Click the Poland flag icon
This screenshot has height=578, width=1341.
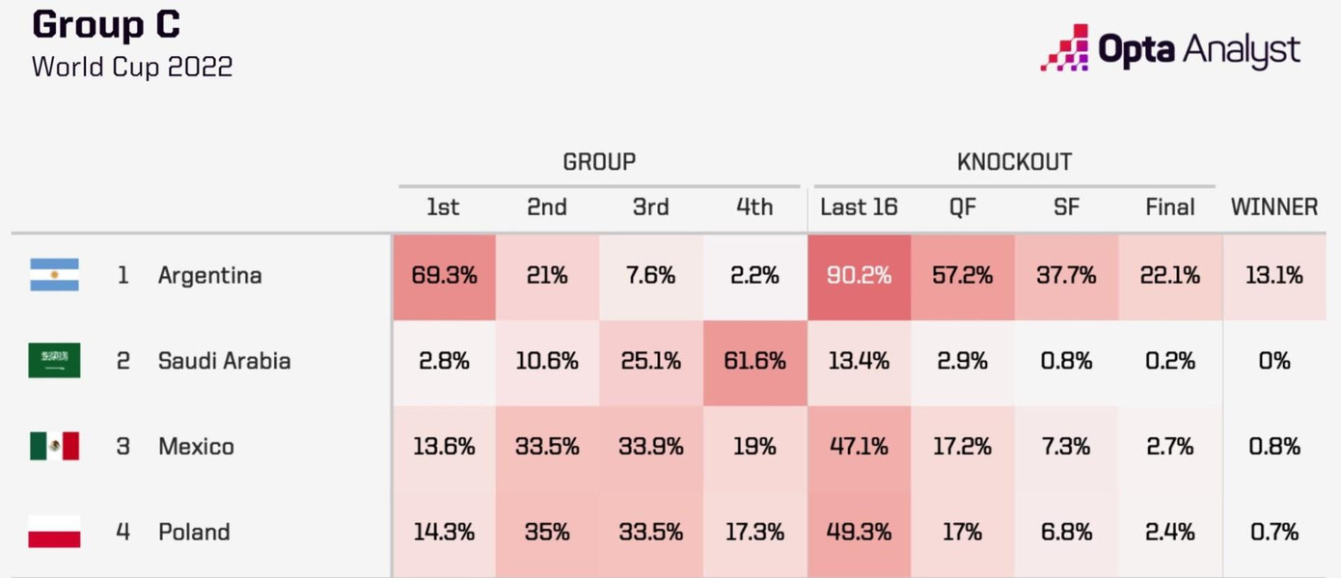coord(54,532)
